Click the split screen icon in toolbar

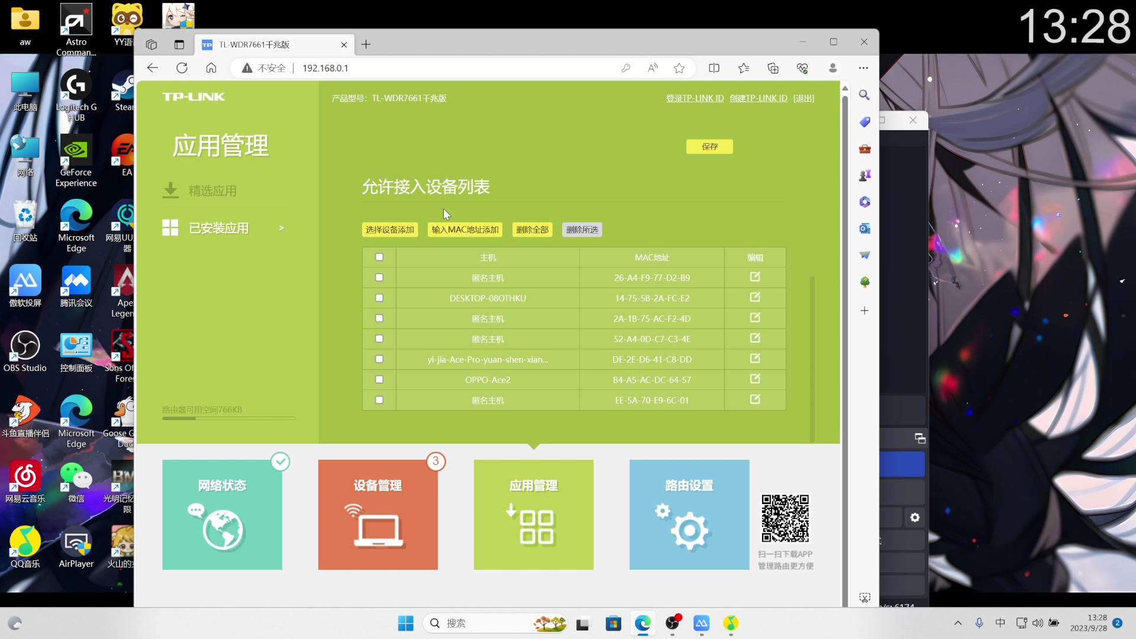pos(714,68)
